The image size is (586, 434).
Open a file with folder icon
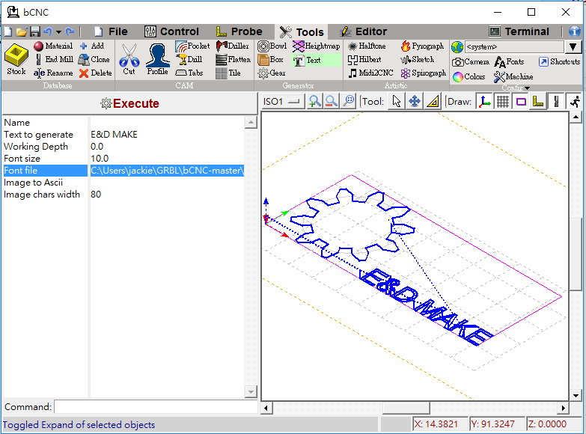point(21,31)
